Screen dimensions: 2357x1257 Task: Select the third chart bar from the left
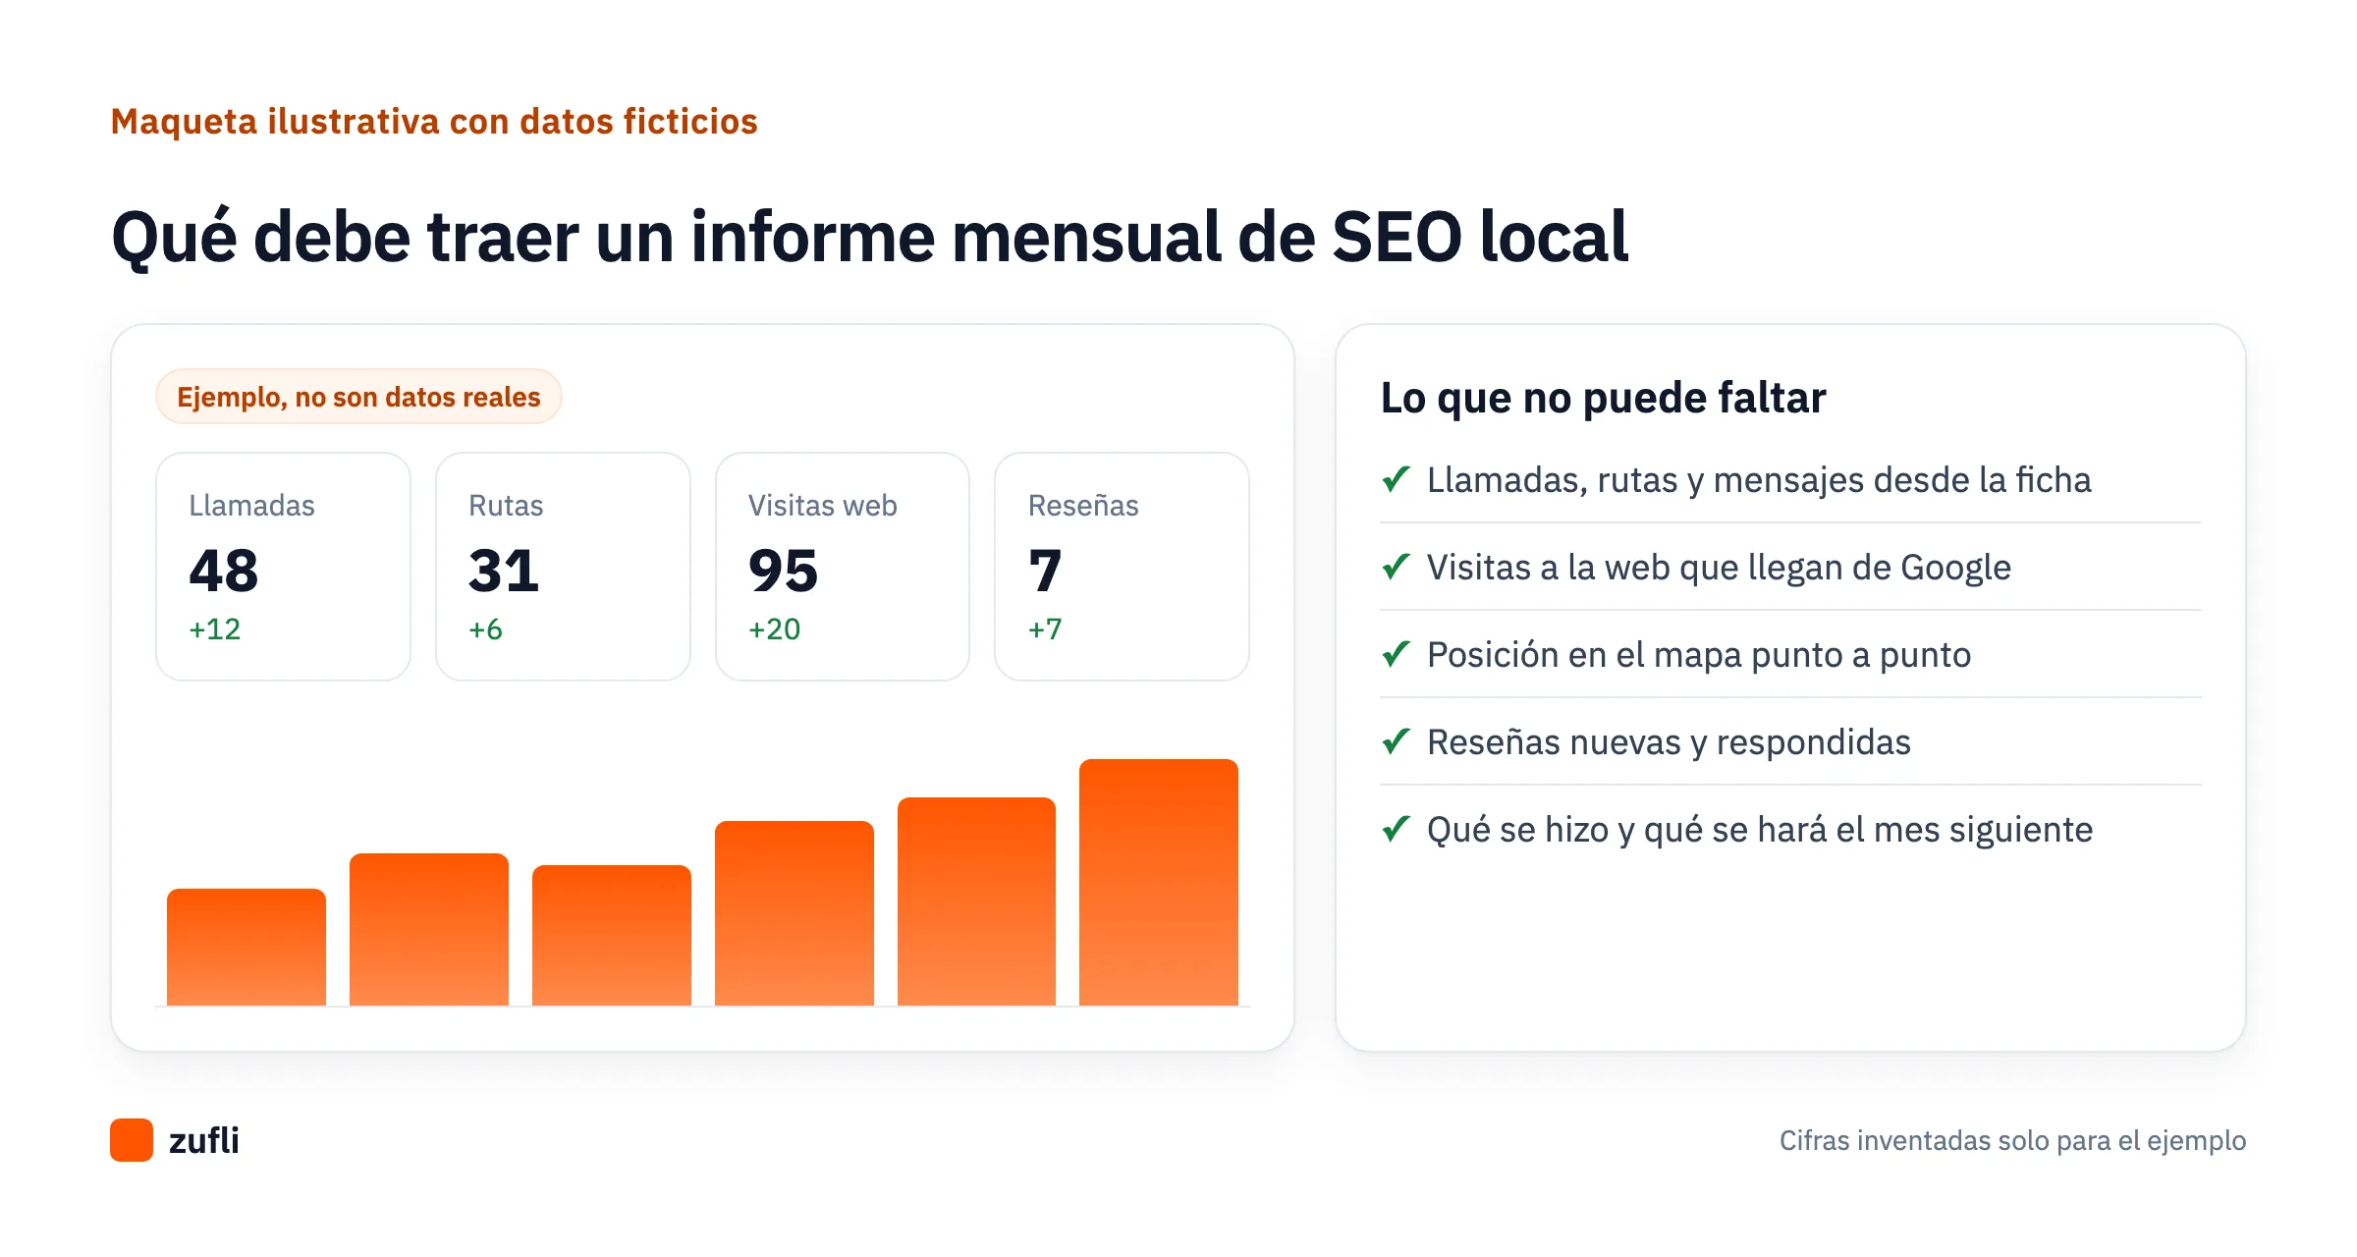pyautogui.click(x=612, y=935)
